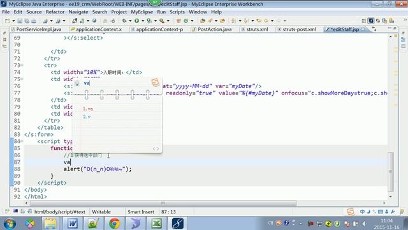The height and width of the screenshot is (230, 408).
Task: Open the Navigate menu
Action: 78,12
